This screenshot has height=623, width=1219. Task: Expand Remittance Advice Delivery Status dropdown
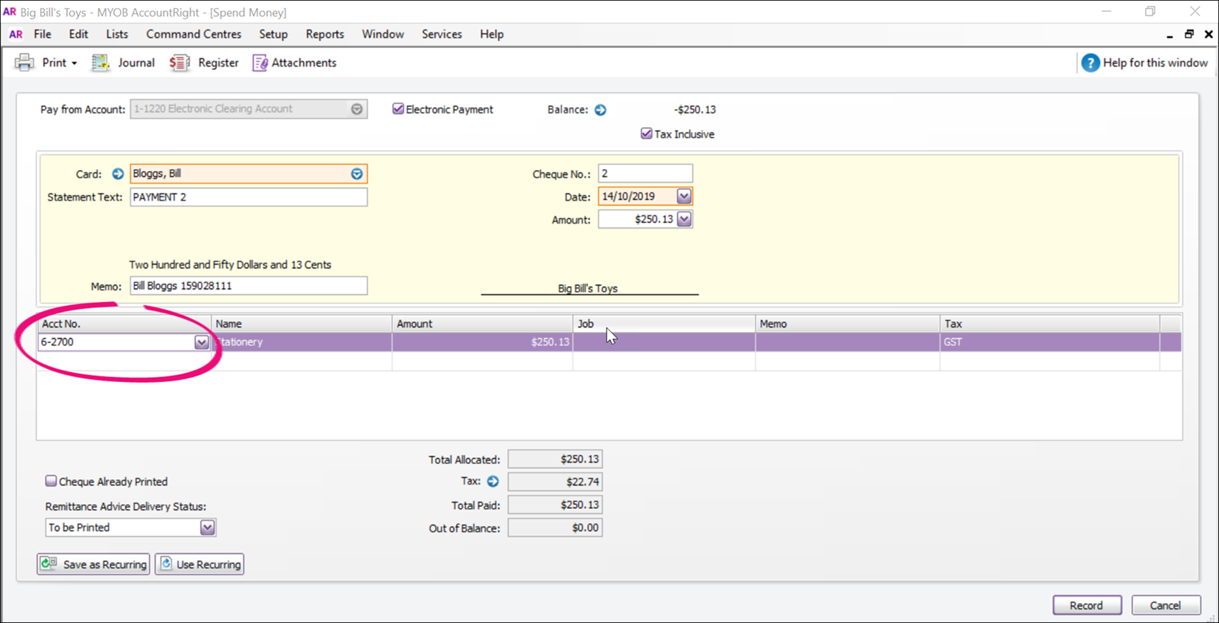tap(207, 528)
